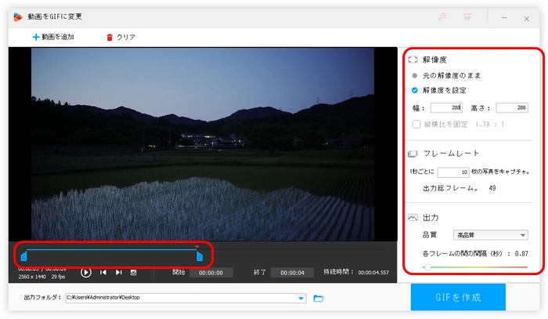Screen dimensions: 548x319
Task: Click the key registration icon
Action: point(444,16)
